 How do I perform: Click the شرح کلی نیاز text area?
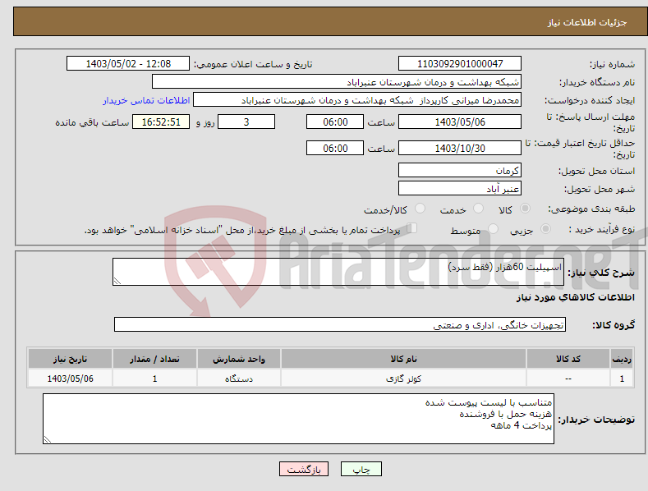338,272
